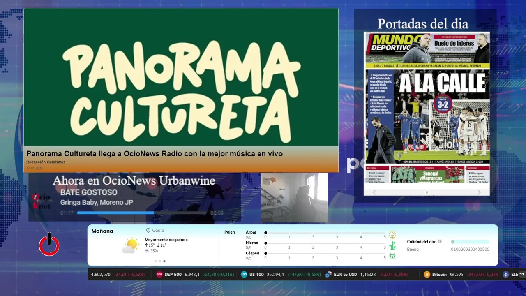
Task: Click the partly sunny weather icon
Action: 130,245
